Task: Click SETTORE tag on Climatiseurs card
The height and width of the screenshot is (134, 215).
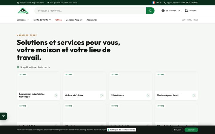Action: pos(115,74)
